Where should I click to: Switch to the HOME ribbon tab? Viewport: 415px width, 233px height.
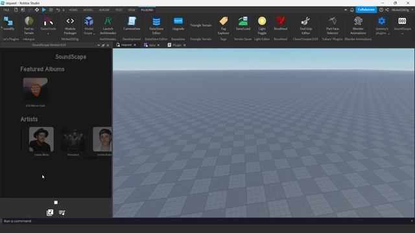pos(73,10)
